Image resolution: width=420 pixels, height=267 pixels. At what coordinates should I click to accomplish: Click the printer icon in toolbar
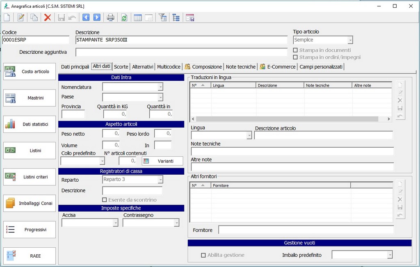click(110, 18)
